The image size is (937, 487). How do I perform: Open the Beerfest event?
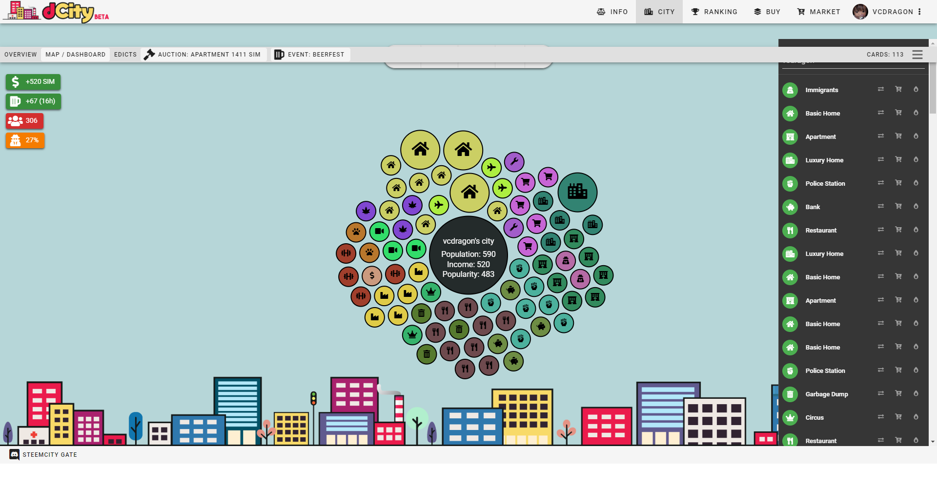(x=309, y=55)
